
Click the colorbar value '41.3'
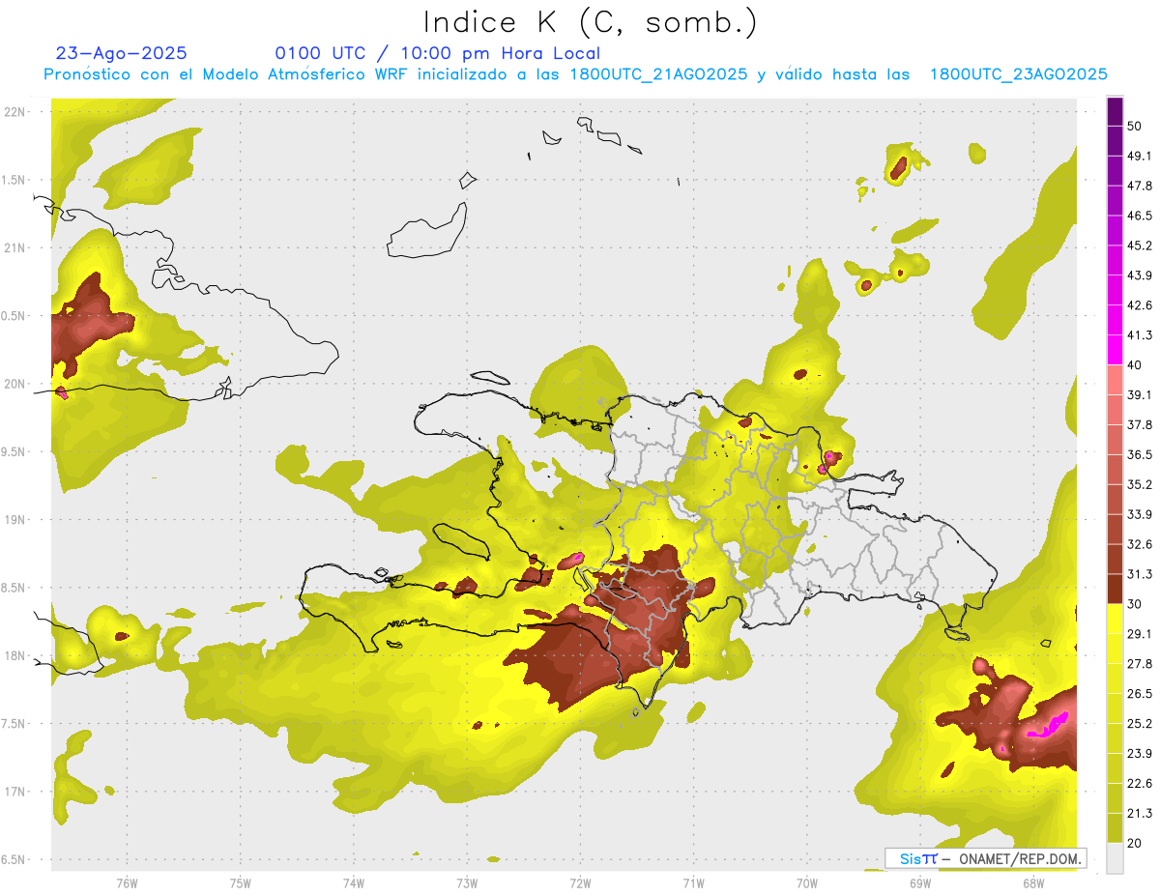(1139, 335)
